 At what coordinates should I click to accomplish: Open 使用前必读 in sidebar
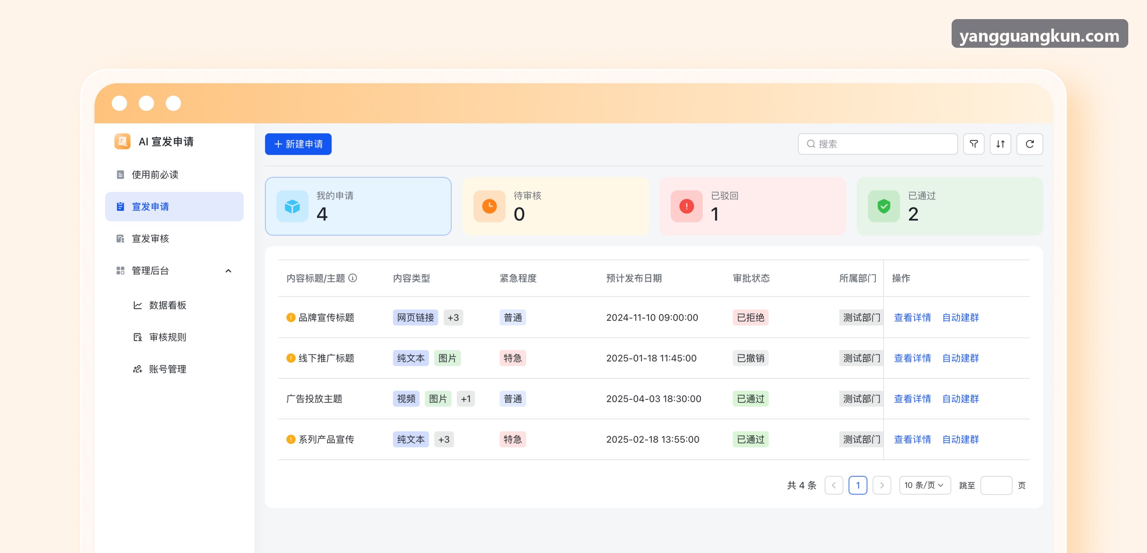pos(174,175)
